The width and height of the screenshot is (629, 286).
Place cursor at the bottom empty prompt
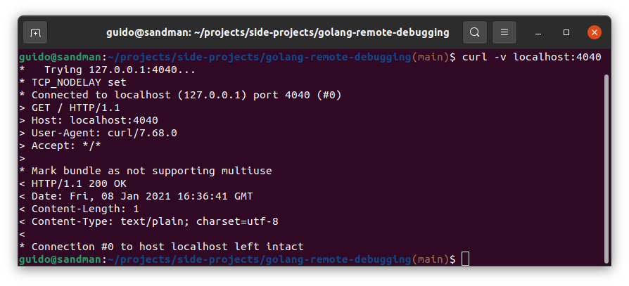pos(465,259)
